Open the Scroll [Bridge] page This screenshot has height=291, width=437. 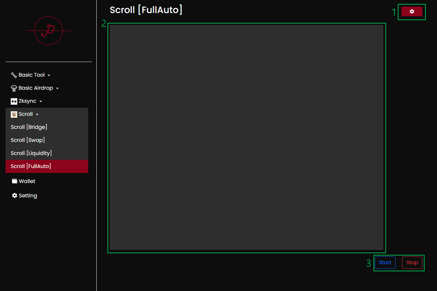[29, 127]
